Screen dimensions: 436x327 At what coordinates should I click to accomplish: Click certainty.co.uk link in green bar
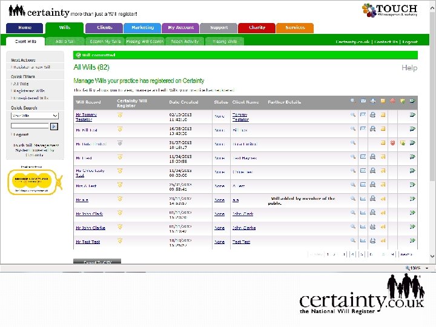pyautogui.click(x=352, y=42)
